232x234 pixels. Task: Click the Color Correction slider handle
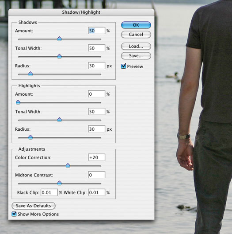(68, 165)
